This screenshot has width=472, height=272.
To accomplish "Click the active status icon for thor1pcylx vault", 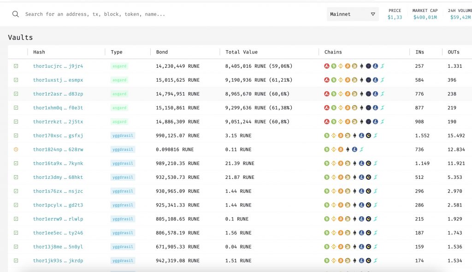I will coord(16,205).
